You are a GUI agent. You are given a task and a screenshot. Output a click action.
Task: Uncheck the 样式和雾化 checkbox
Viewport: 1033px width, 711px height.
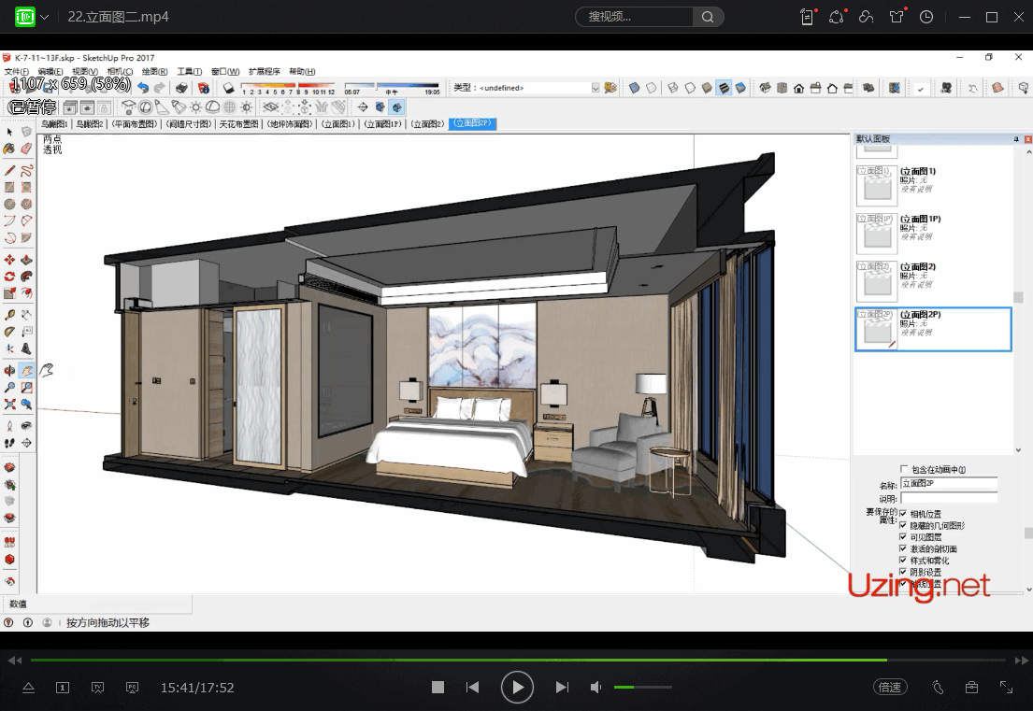tap(903, 561)
